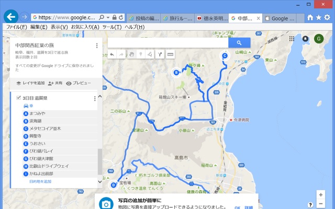Viewport: 335px width, 209px height.
Task: Toggle the 3日目 滋賀県 layer checkbox
Action: [19, 98]
